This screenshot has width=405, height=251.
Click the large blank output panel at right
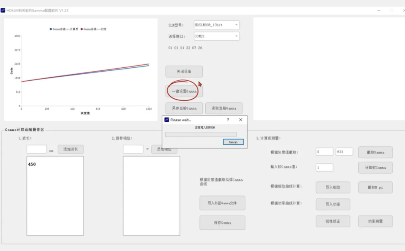(329, 69)
